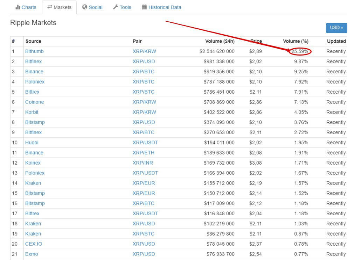Open the Exmo exchange link
Screen dimensions: 361x260
click(32, 254)
